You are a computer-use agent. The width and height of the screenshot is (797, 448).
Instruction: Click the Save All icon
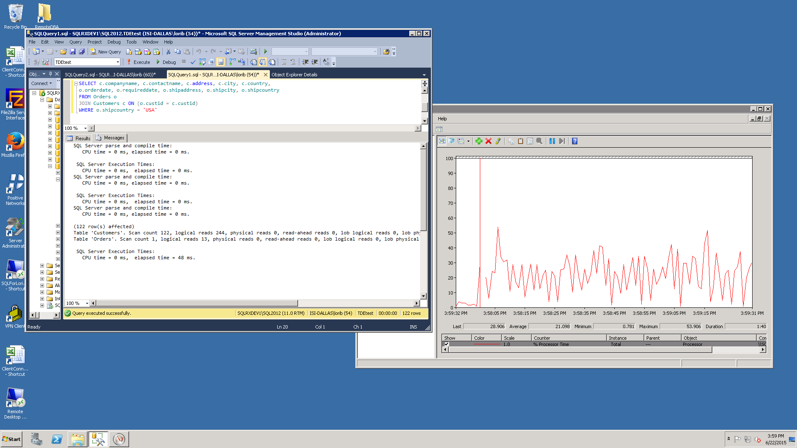coord(82,51)
